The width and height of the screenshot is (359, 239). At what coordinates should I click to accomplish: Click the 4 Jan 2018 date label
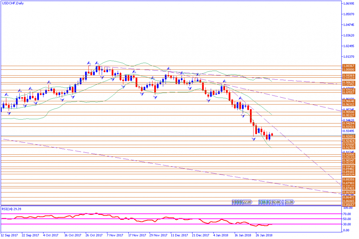[221, 235]
